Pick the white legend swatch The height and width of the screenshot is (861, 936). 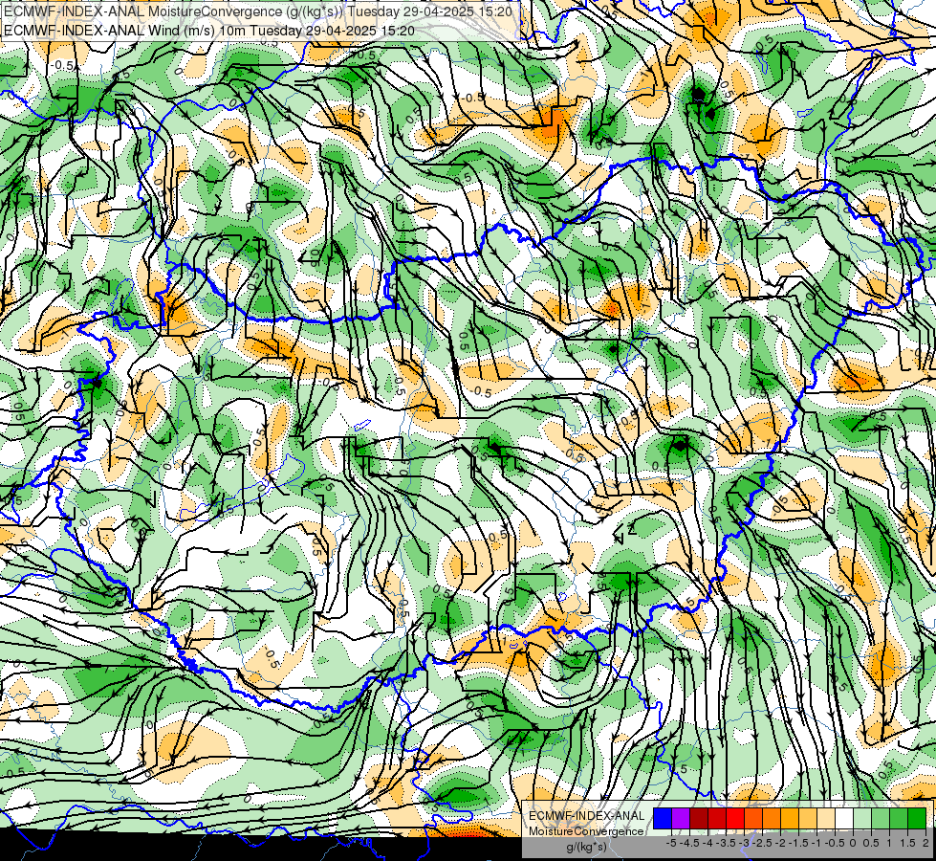(x=844, y=818)
